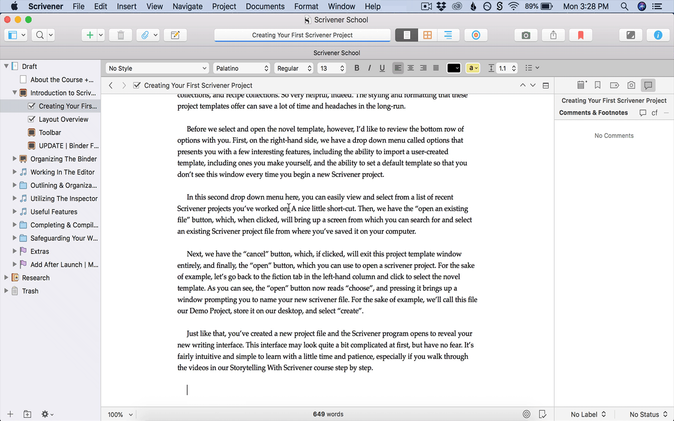Screen dimensions: 674x421
Task: Open the Project menu
Action: click(224, 6)
